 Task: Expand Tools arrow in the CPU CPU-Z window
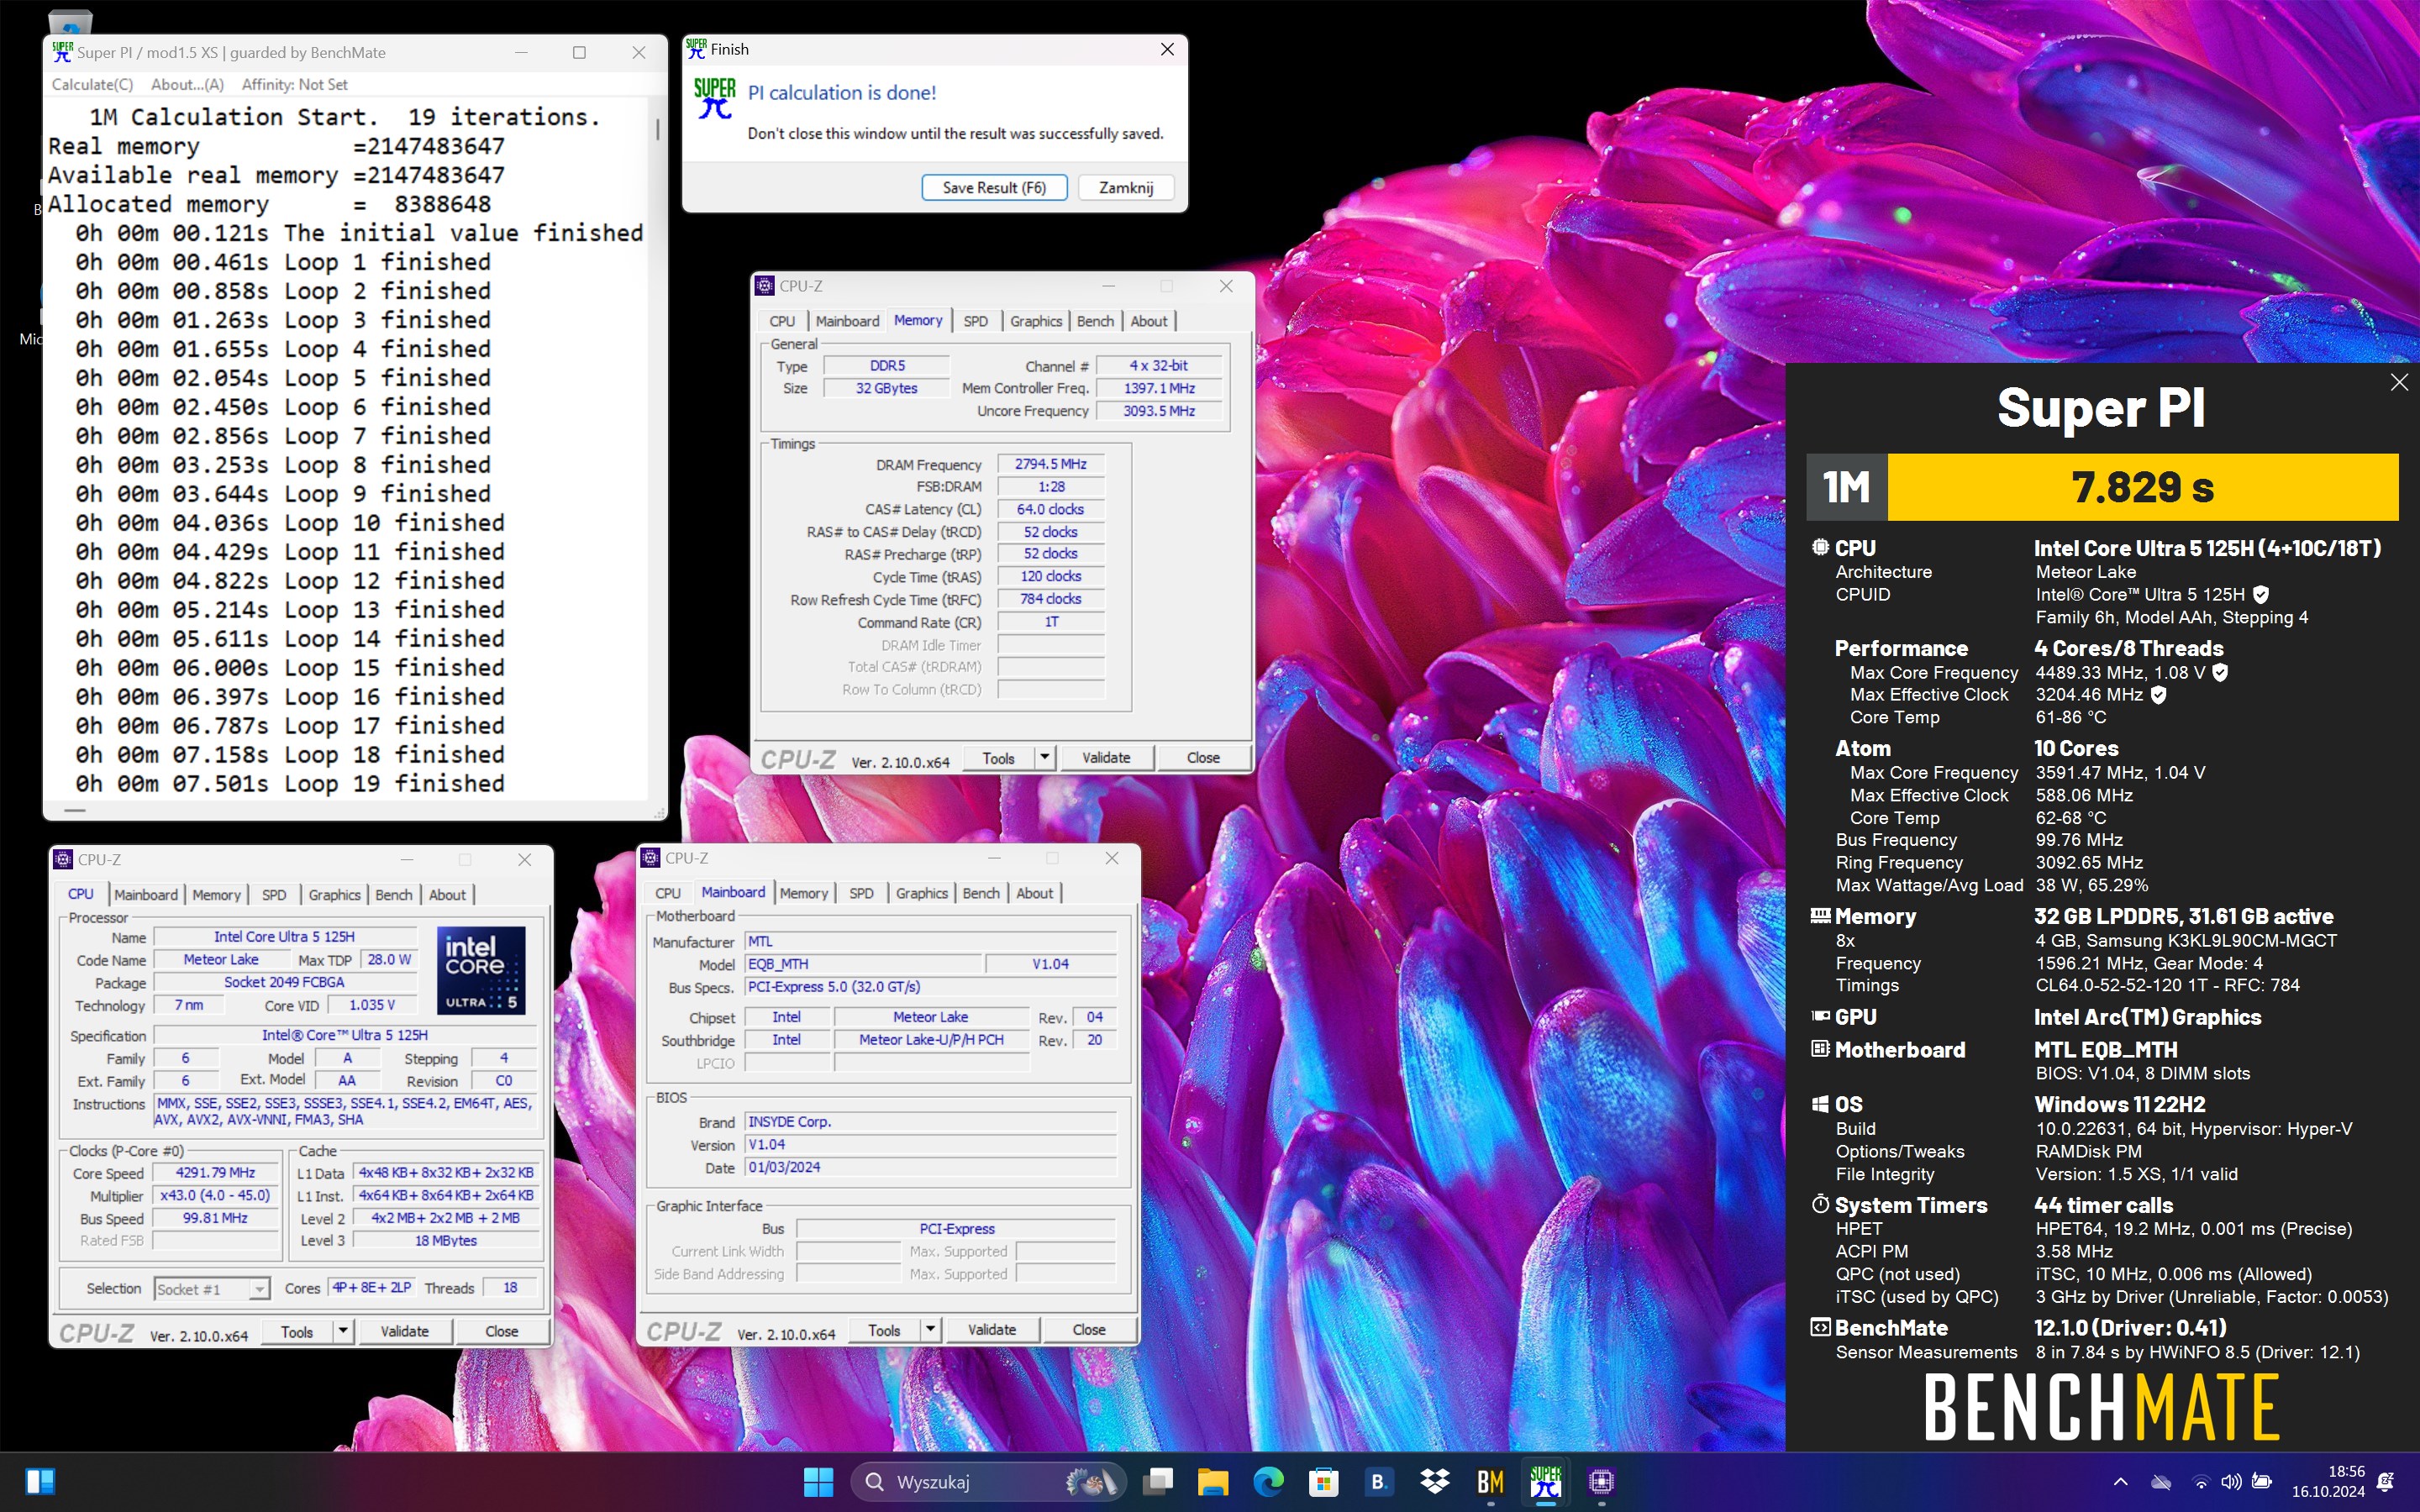click(343, 1332)
